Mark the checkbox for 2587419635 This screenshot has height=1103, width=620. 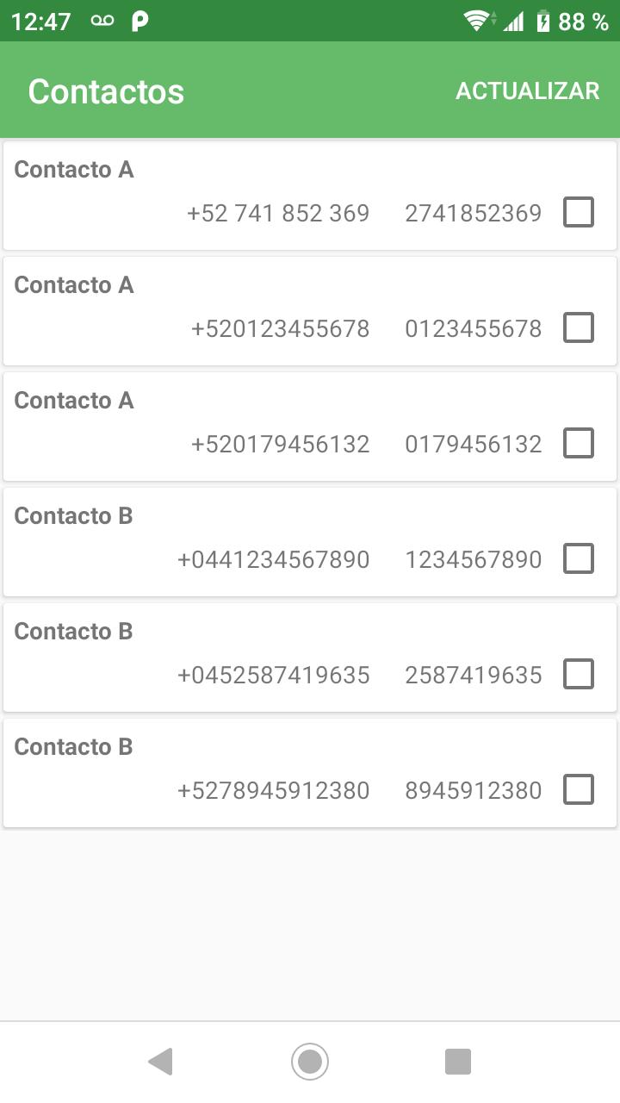coord(579,674)
